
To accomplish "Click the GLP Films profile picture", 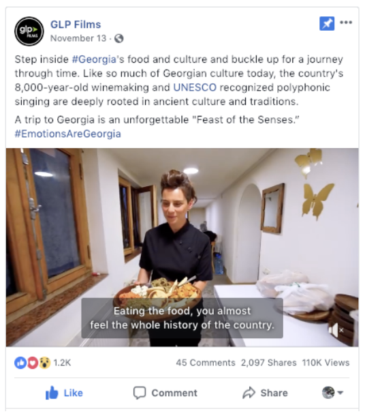I will [29, 31].
